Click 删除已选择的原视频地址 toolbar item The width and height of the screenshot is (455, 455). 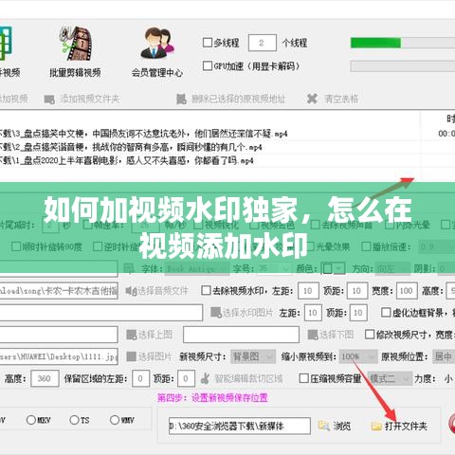[x=230, y=100]
